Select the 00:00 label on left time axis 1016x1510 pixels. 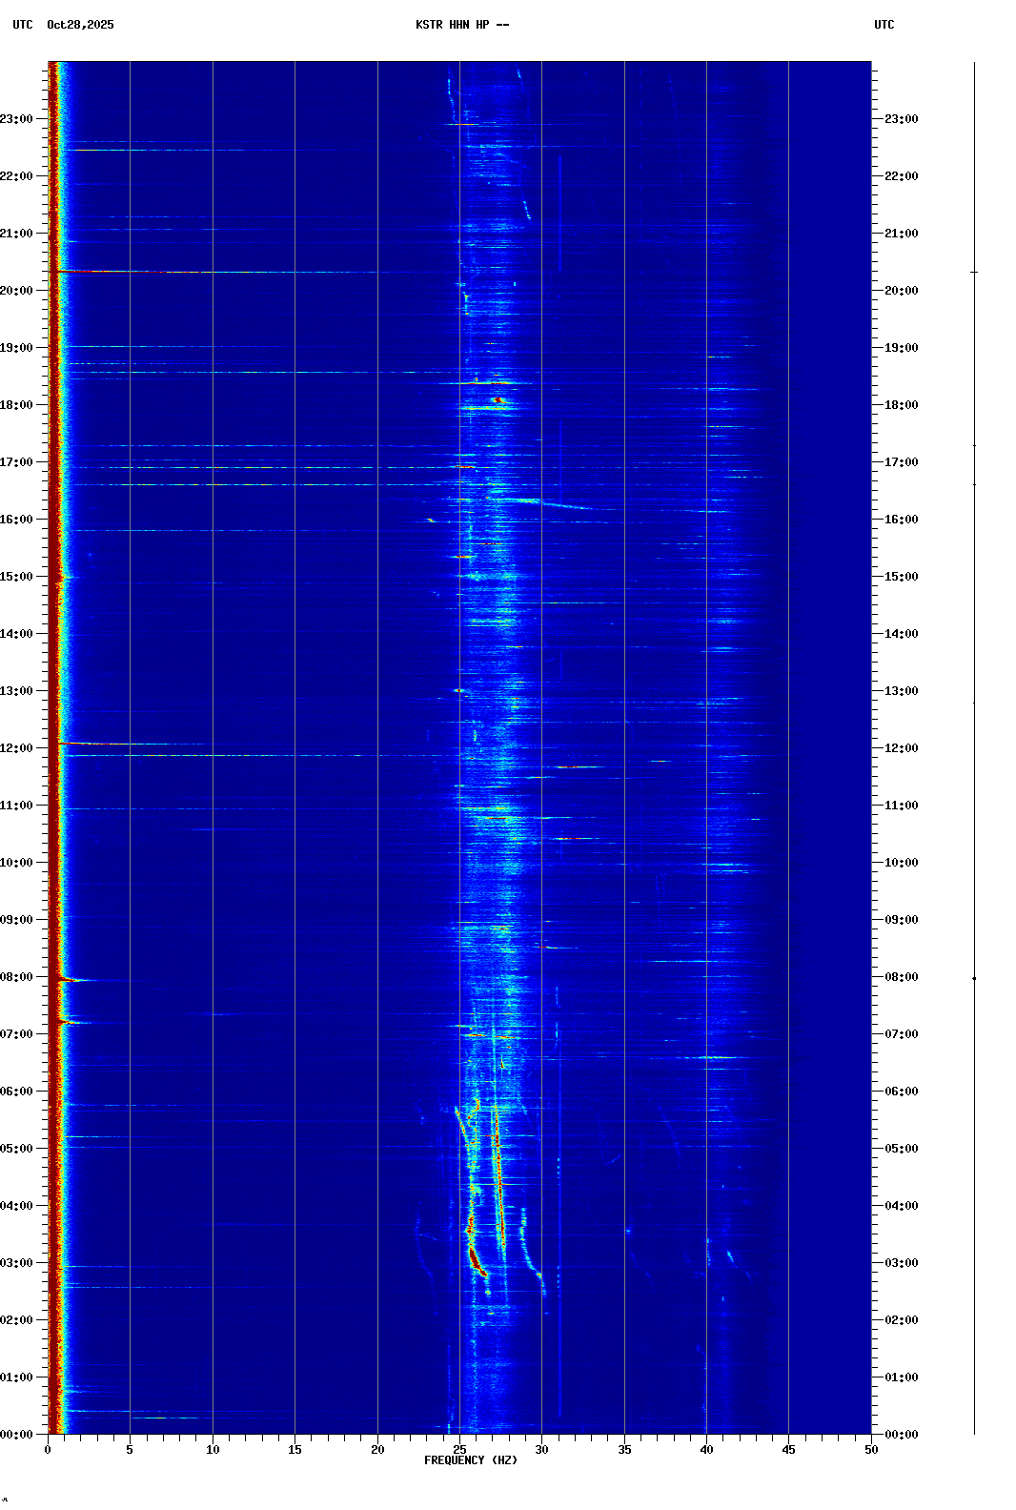(16, 1435)
